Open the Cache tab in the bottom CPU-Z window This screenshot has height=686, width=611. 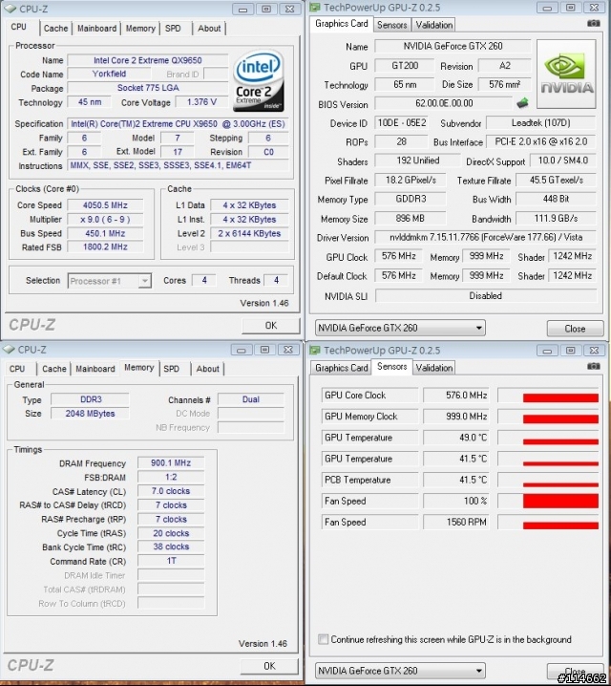click(54, 369)
